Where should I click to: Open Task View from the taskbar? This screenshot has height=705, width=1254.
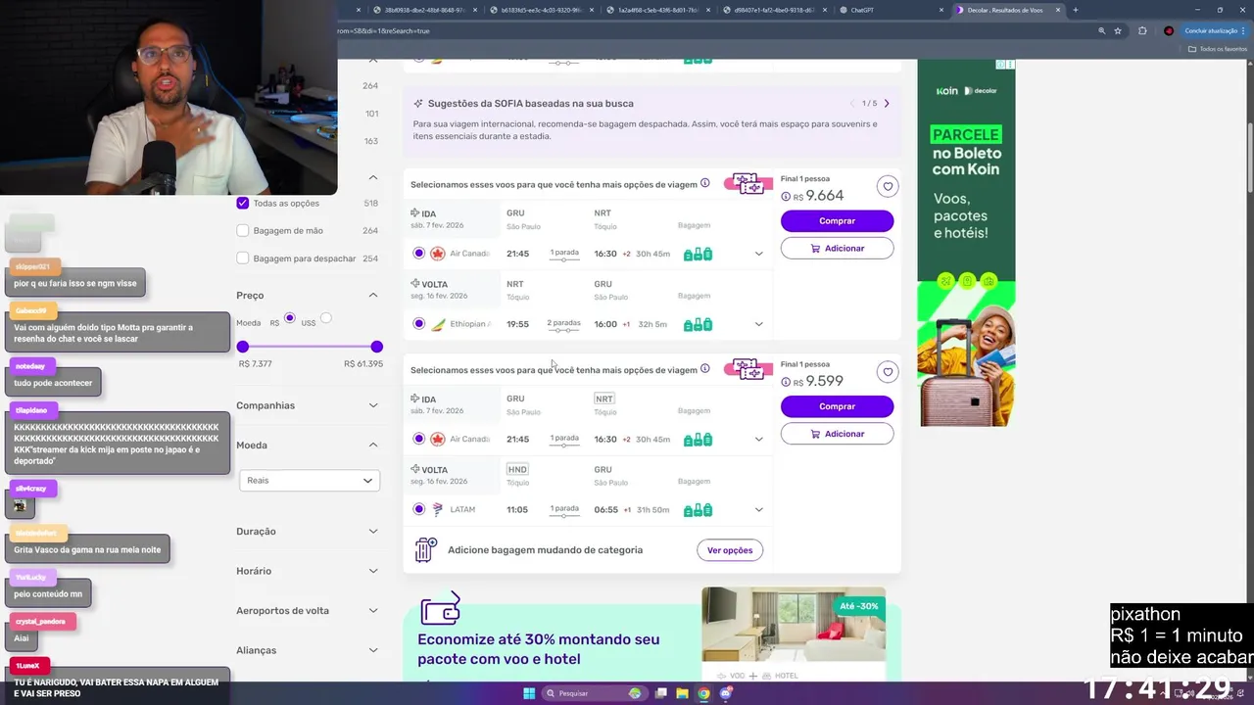(660, 693)
